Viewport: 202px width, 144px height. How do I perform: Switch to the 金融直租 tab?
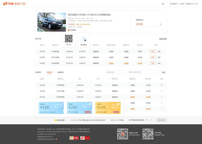point(60,72)
